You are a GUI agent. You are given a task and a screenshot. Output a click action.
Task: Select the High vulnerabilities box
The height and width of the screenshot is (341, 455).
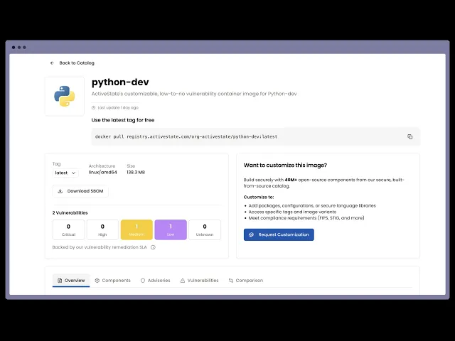(102, 229)
